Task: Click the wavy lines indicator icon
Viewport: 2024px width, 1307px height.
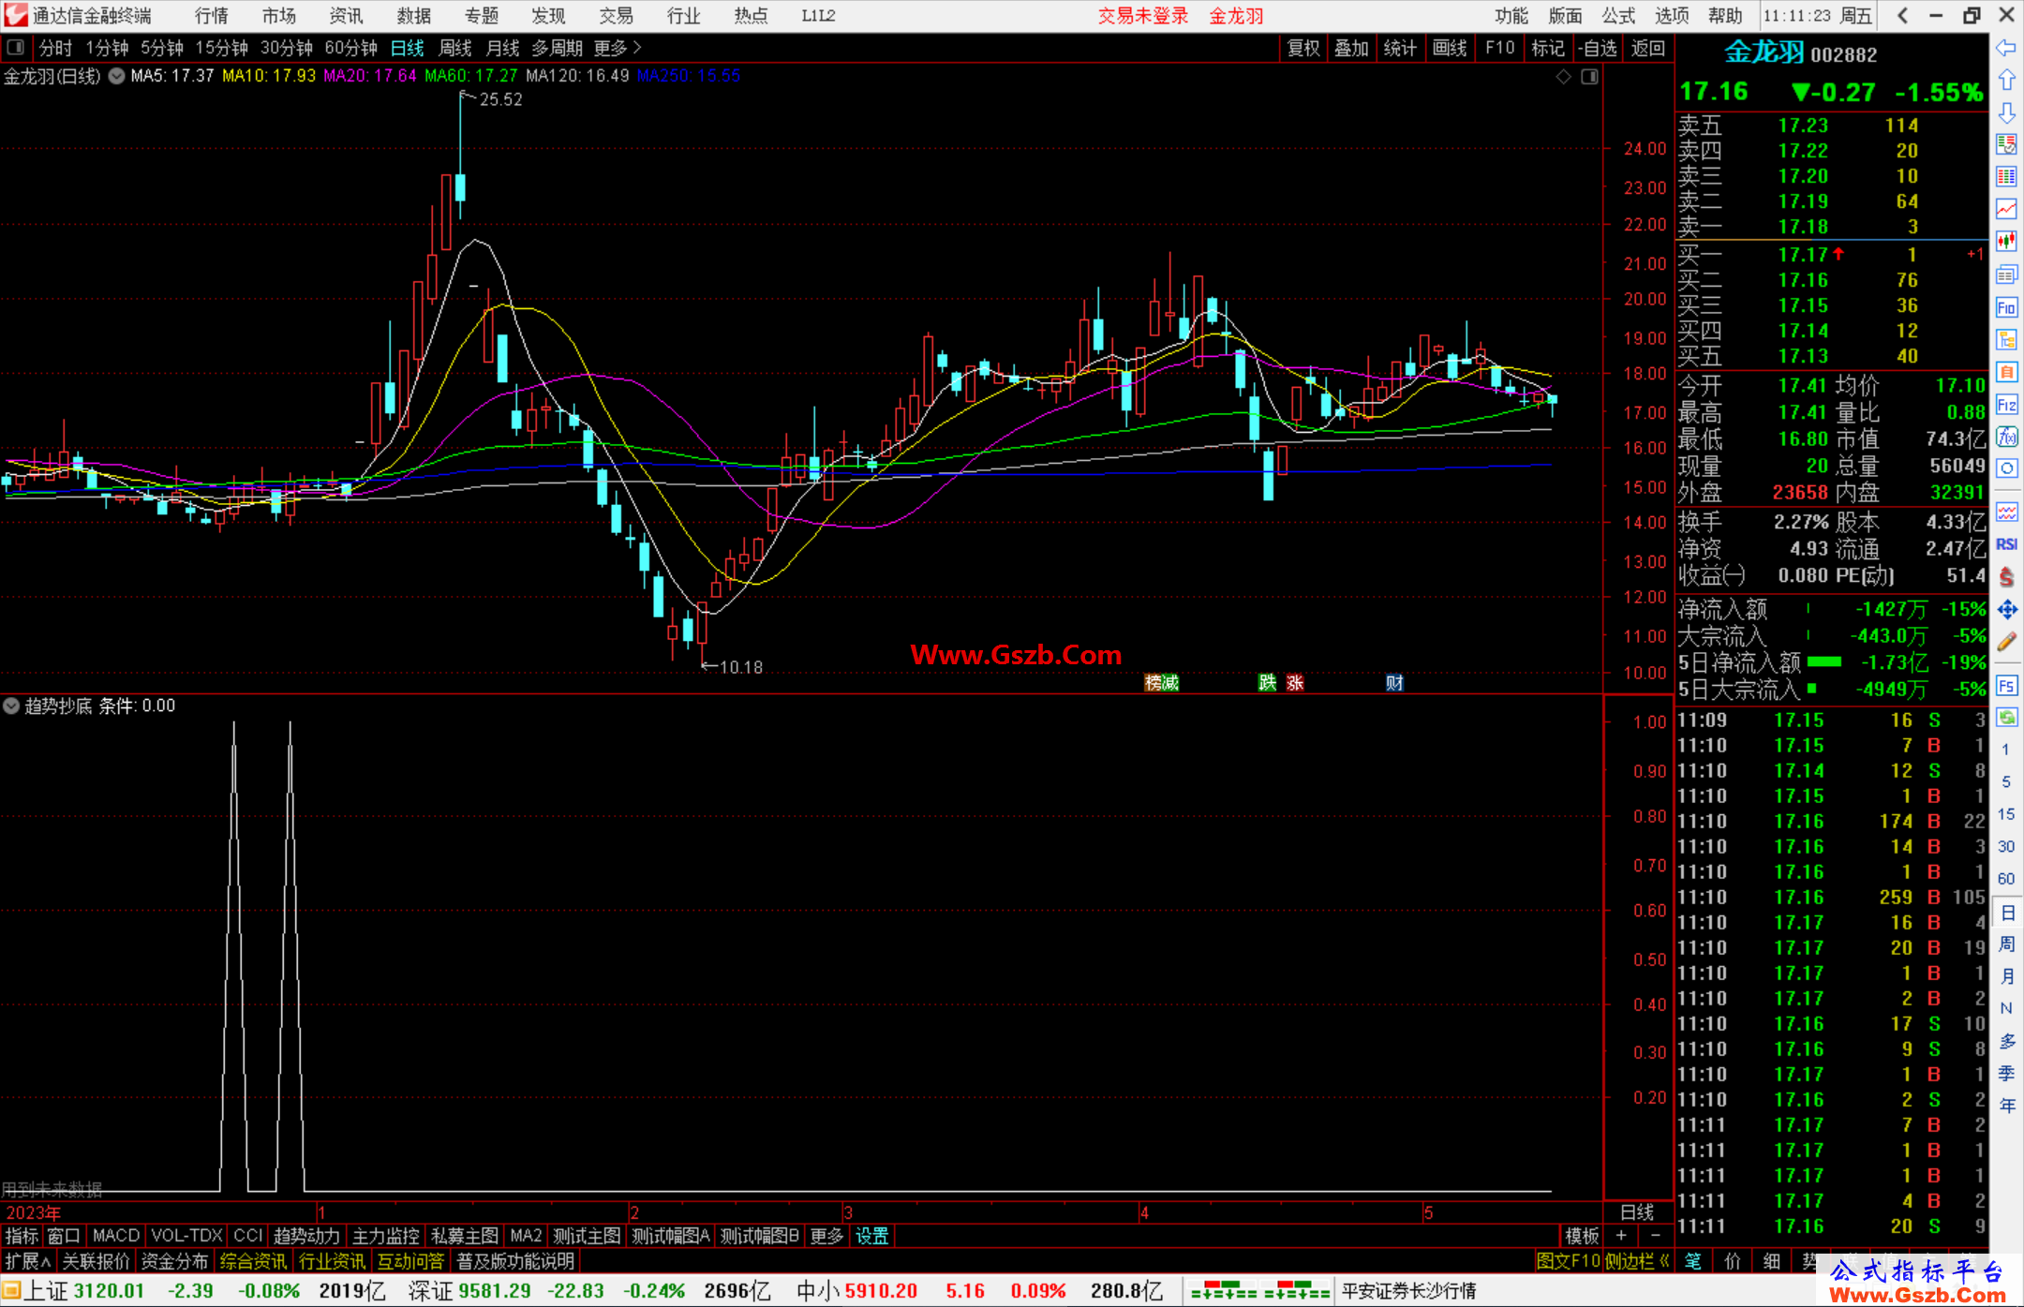Action: click(x=2006, y=512)
